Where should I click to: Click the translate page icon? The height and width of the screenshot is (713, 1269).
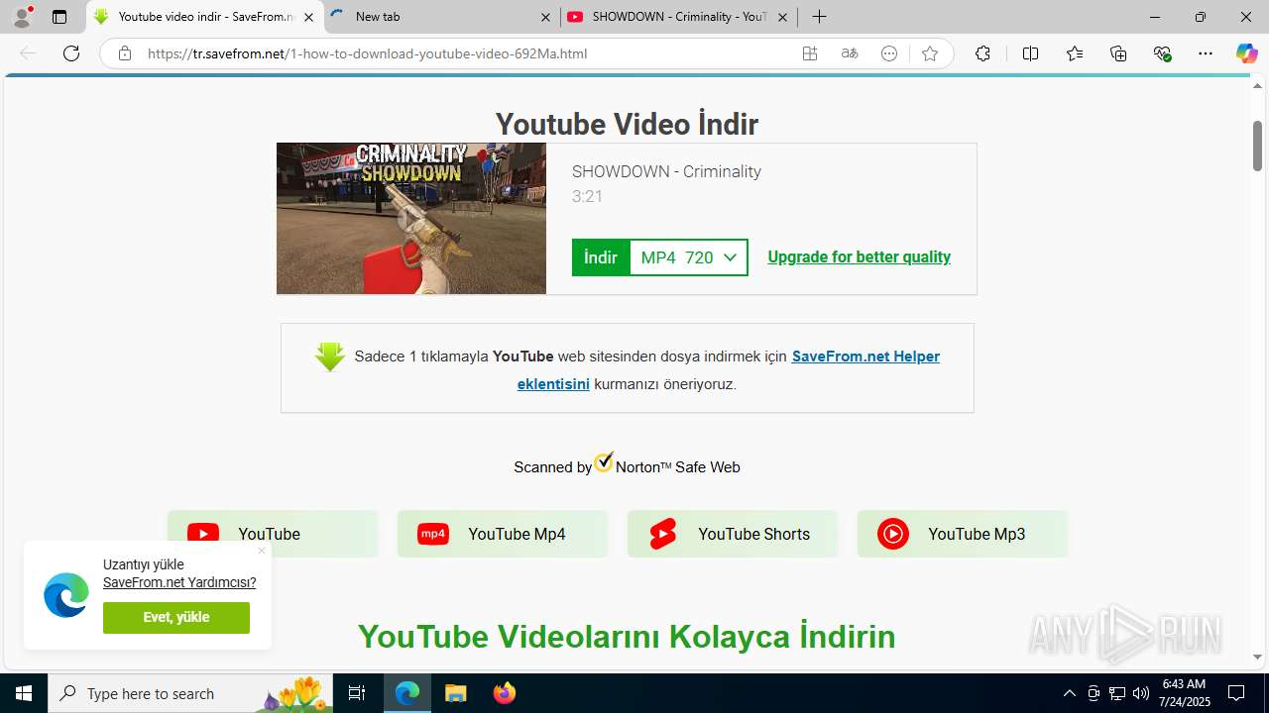pos(850,53)
